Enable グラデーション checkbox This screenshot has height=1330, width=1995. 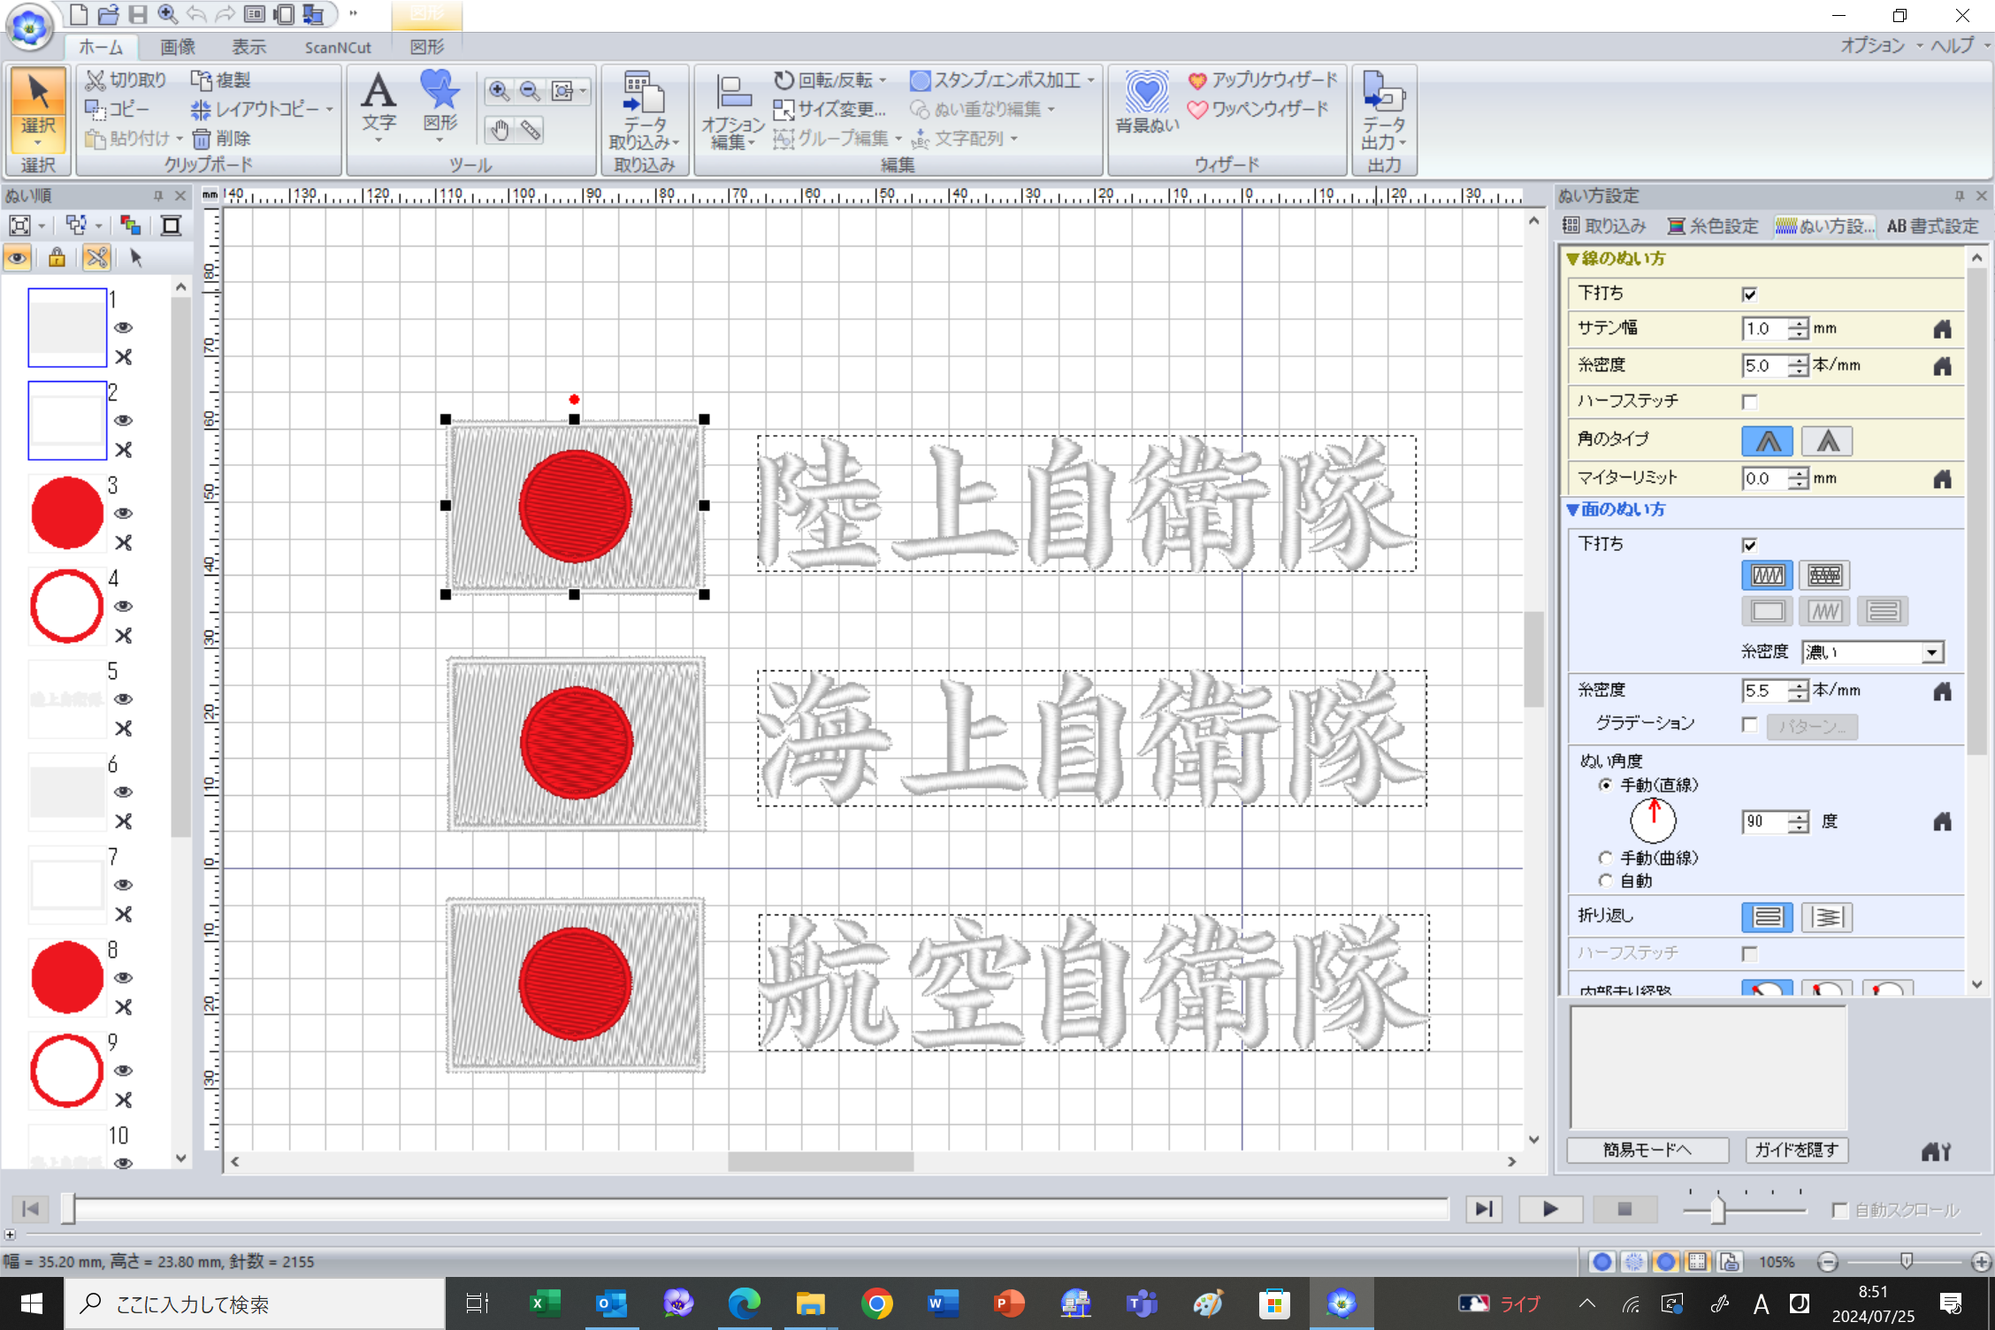(x=1749, y=724)
